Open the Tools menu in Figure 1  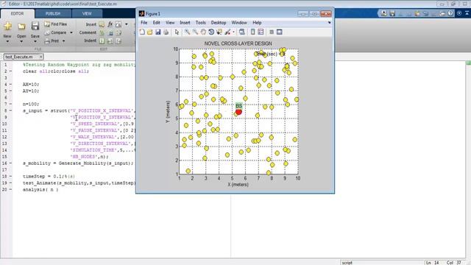coord(201,23)
